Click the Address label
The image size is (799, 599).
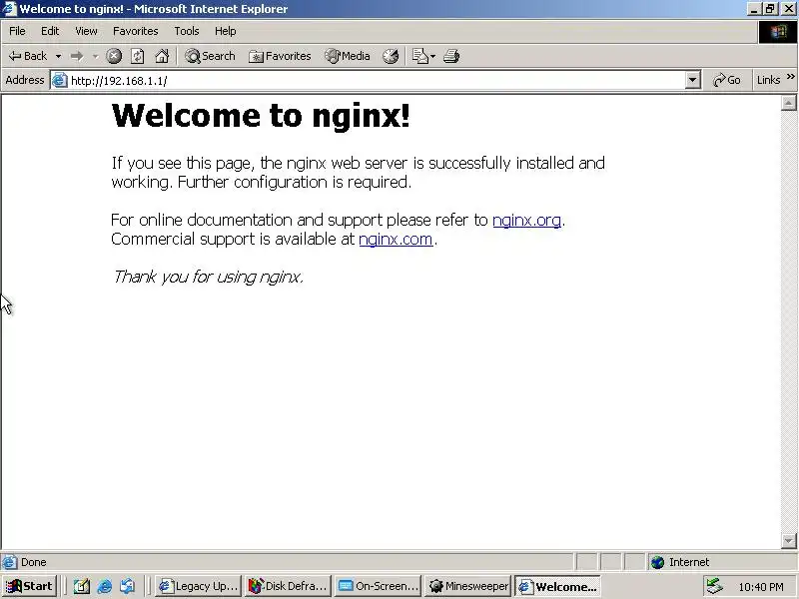[x=24, y=80]
